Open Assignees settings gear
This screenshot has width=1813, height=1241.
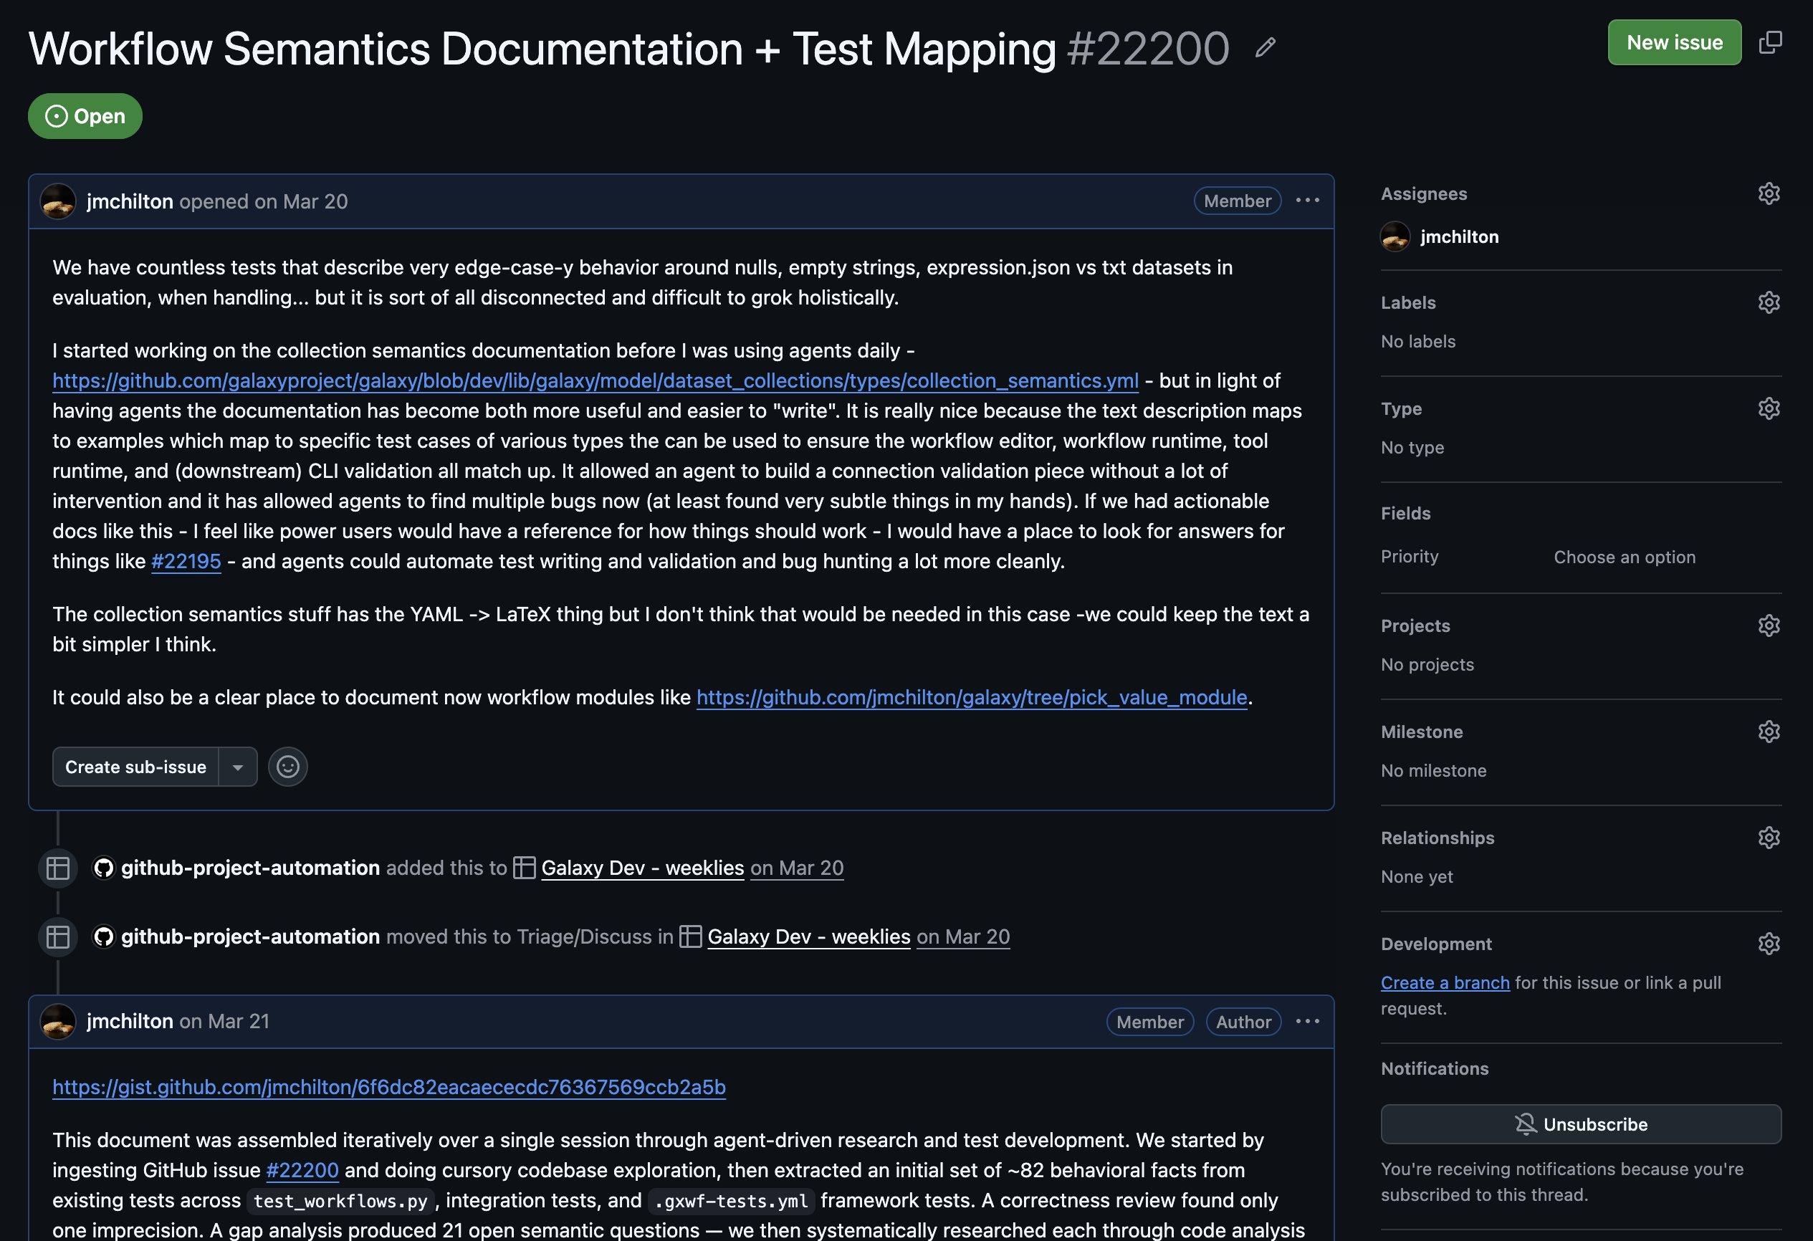[1769, 193]
